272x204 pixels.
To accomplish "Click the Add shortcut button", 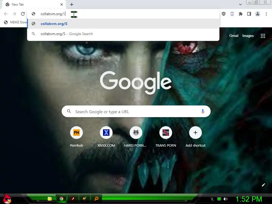I will (195, 137).
